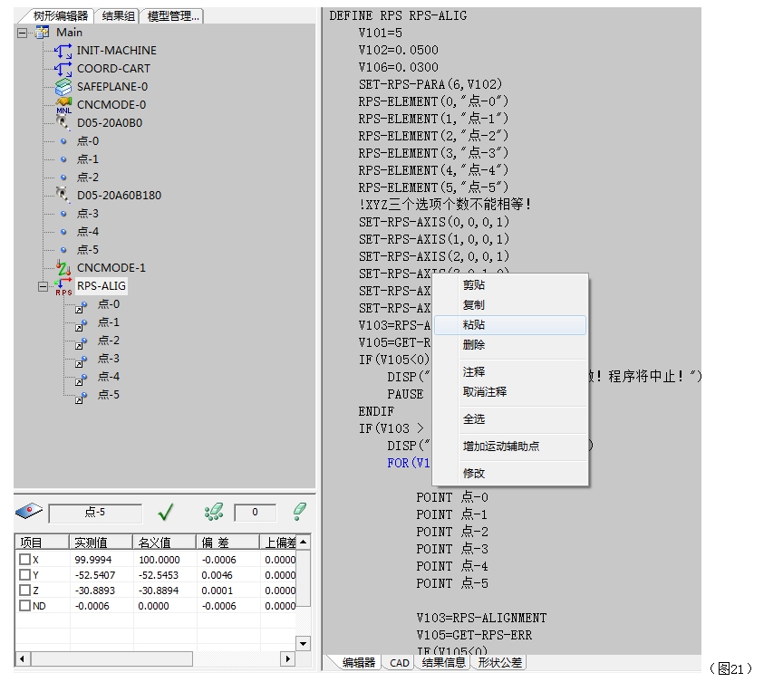
Task: Toggle the X row checkbox
Action: tap(24, 559)
